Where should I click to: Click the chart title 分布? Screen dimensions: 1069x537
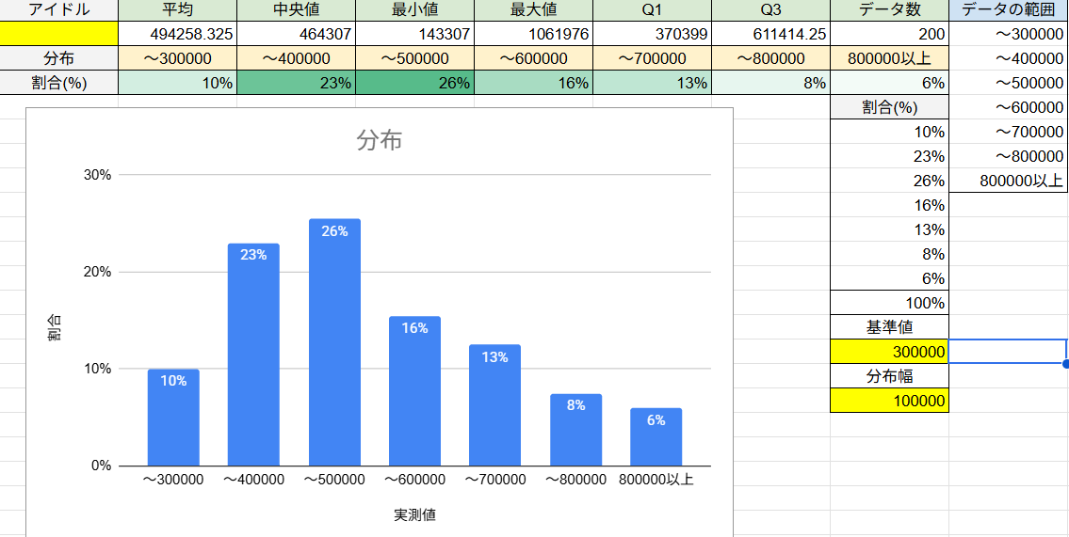point(380,140)
